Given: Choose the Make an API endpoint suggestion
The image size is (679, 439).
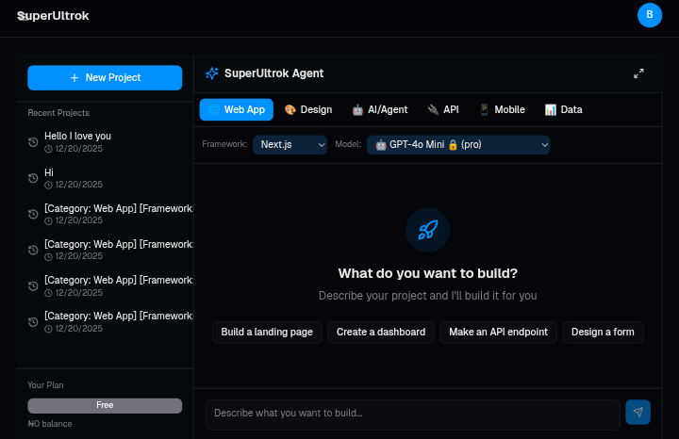Looking at the screenshot, I should point(498,333).
